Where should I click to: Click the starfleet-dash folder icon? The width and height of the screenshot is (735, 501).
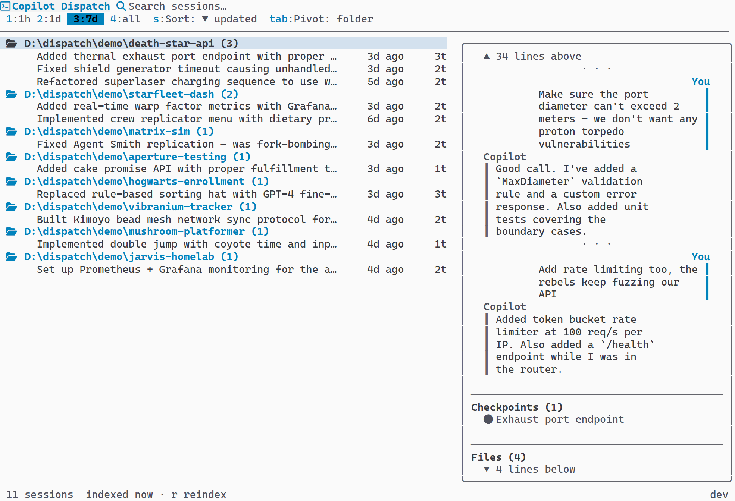(x=12, y=94)
